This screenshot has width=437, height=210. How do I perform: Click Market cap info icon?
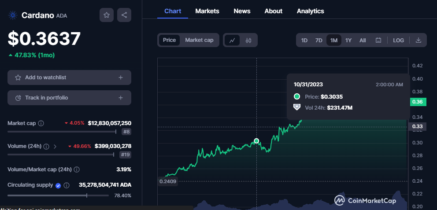pyautogui.click(x=41, y=123)
